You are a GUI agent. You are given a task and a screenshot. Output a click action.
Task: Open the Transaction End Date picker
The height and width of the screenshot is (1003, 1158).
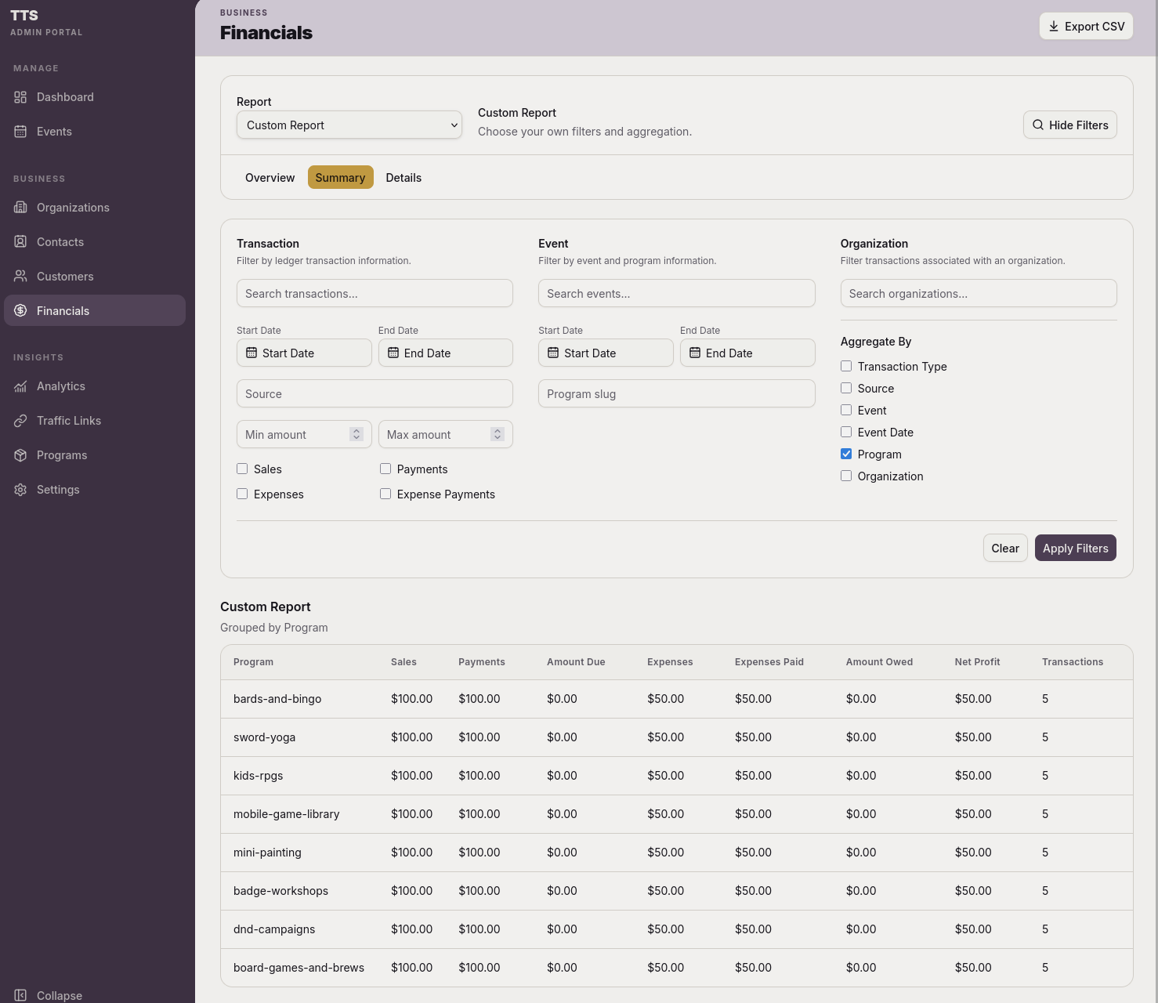click(446, 353)
